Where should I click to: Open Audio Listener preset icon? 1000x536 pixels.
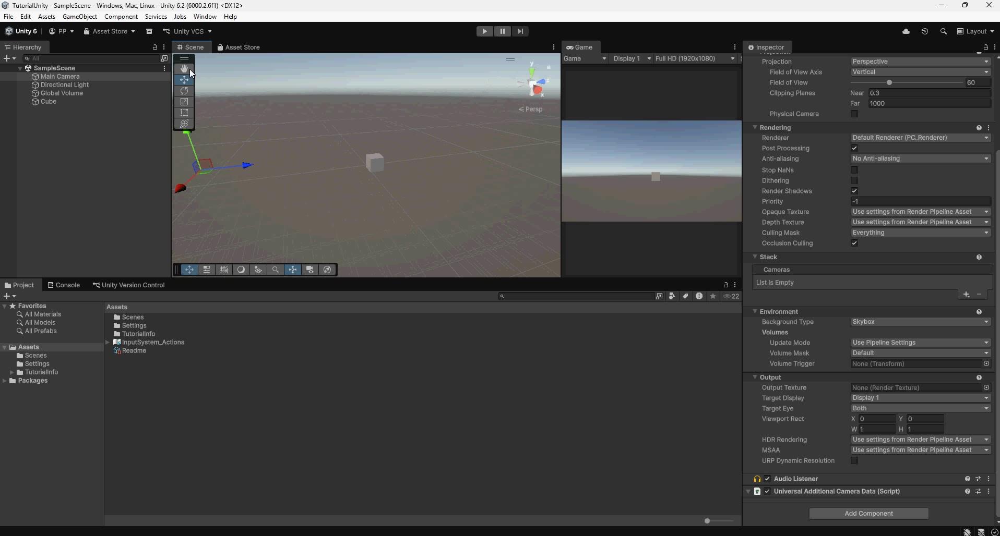(x=978, y=479)
